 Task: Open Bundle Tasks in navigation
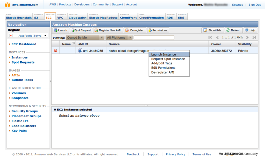[22, 80]
